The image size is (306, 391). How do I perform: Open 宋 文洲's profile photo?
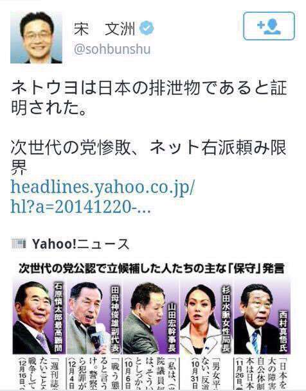(x=36, y=37)
